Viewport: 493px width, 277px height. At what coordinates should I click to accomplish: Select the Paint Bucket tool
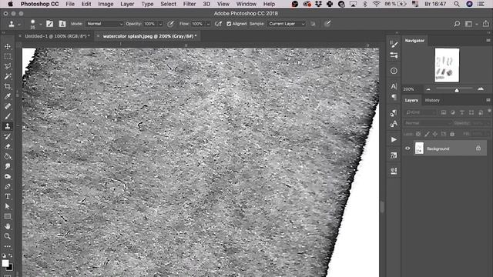pos(8,156)
